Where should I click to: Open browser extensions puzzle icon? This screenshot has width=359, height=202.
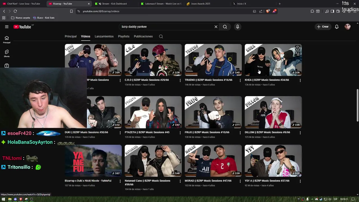point(312,11)
